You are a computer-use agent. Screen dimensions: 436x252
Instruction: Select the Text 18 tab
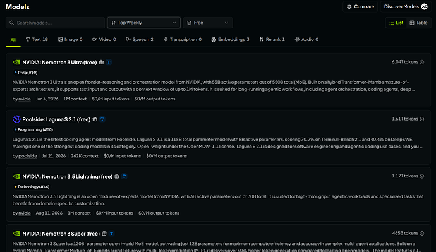tap(37, 39)
